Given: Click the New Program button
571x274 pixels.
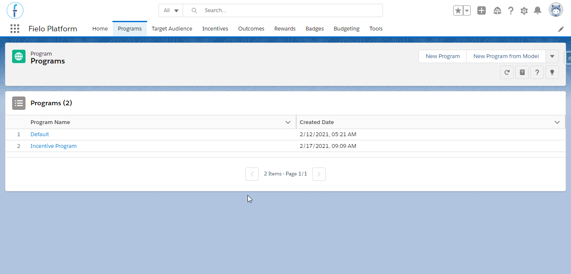Looking at the screenshot, I should (443, 56).
